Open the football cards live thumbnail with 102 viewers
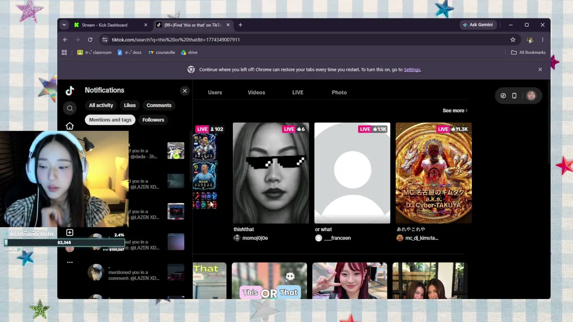Viewport: 573px width, 322px height. [x=209, y=173]
